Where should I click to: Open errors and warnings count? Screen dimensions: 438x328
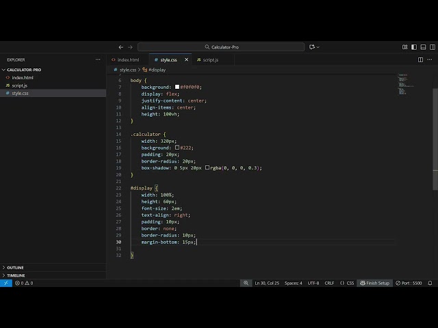click(24, 283)
